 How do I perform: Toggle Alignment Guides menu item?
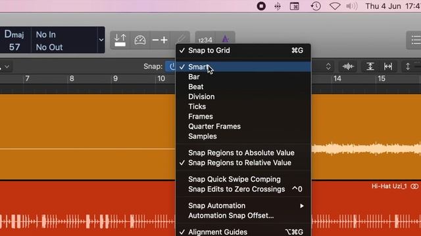[x=243, y=231]
